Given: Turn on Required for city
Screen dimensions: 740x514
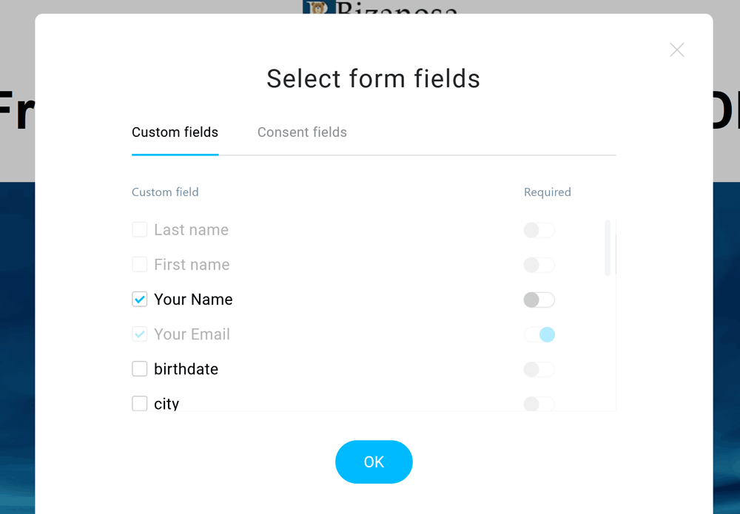Looking at the screenshot, I should tap(539, 404).
